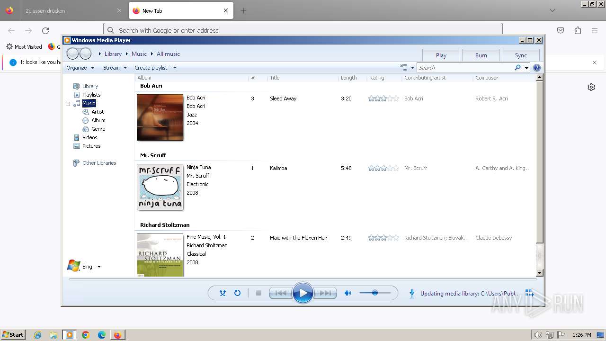The width and height of the screenshot is (606, 341).
Task: Select All music breadcrumb
Action: pos(168,54)
